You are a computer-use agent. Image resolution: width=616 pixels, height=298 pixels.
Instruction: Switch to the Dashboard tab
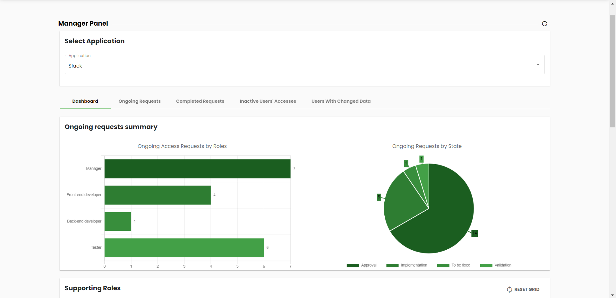tap(85, 101)
